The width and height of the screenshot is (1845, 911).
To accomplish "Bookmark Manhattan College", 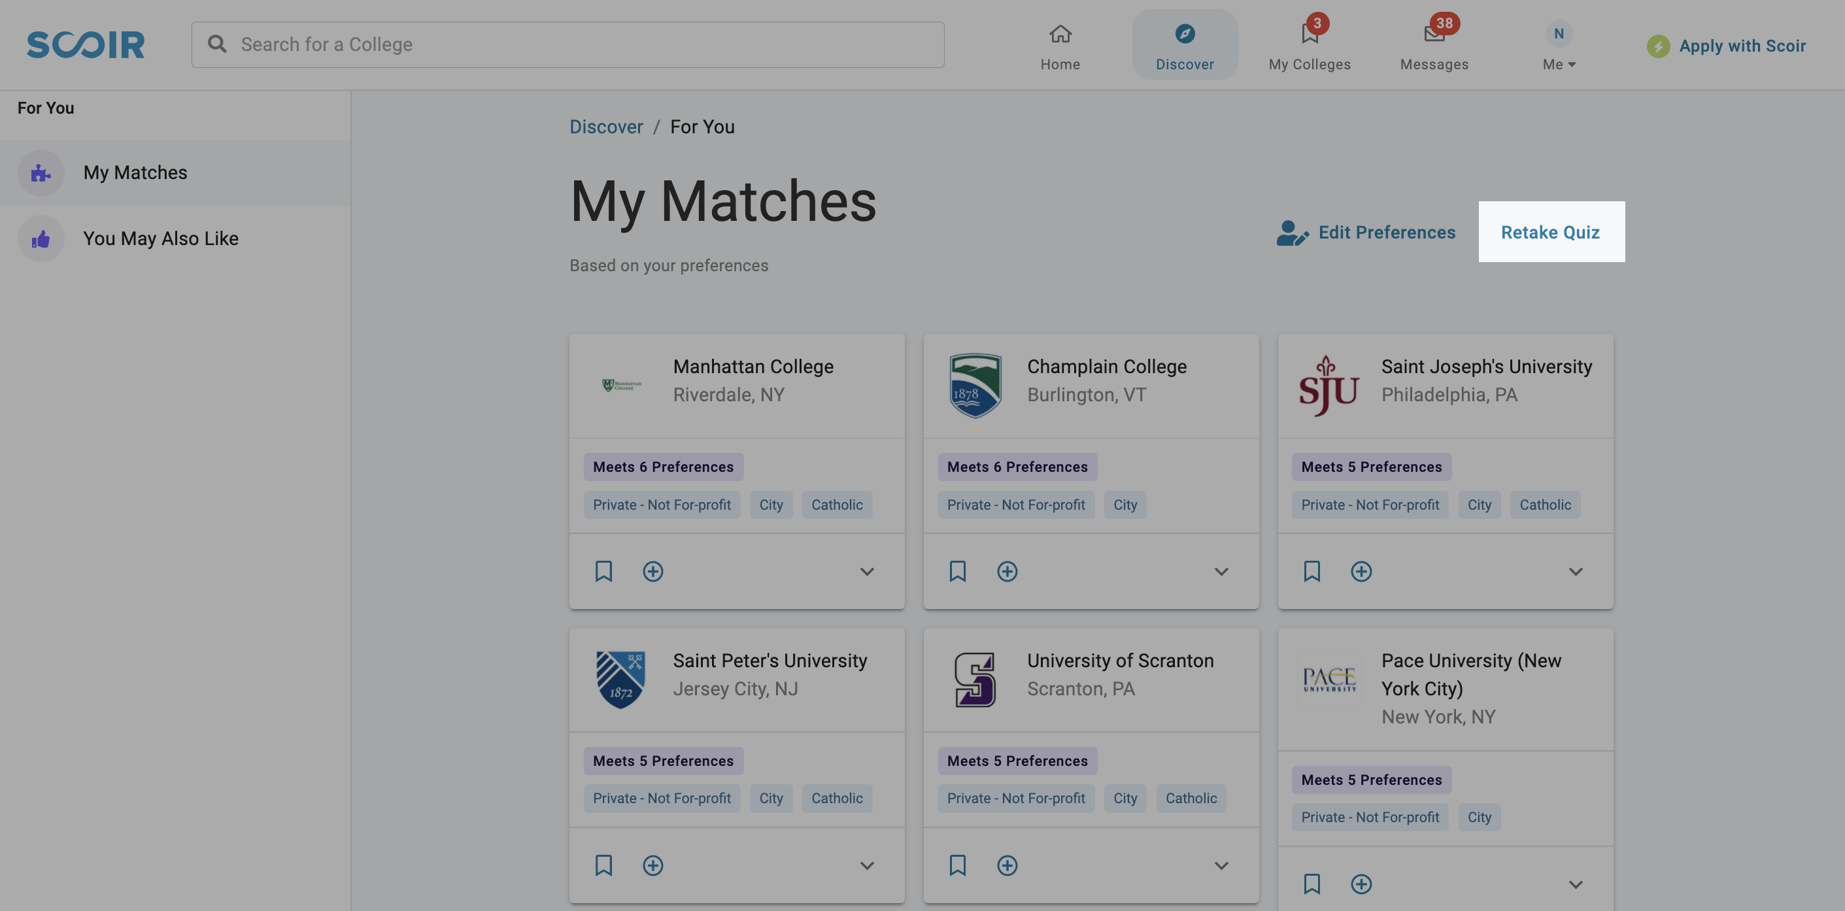I will (603, 571).
